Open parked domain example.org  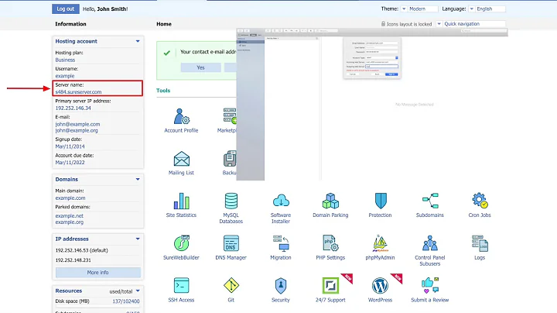[70, 222]
